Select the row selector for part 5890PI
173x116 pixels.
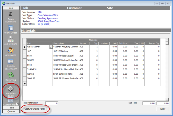coord(25,61)
